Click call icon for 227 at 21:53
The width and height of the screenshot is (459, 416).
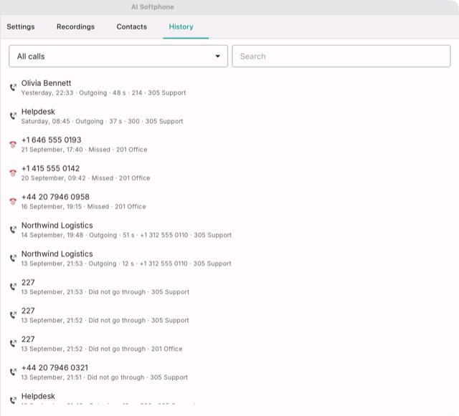13,286
